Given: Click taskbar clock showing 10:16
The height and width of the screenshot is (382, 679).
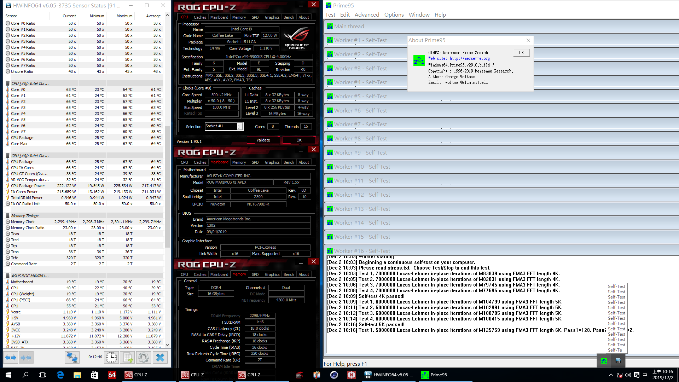Looking at the screenshot, I should pyautogui.click(x=663, y=375).
